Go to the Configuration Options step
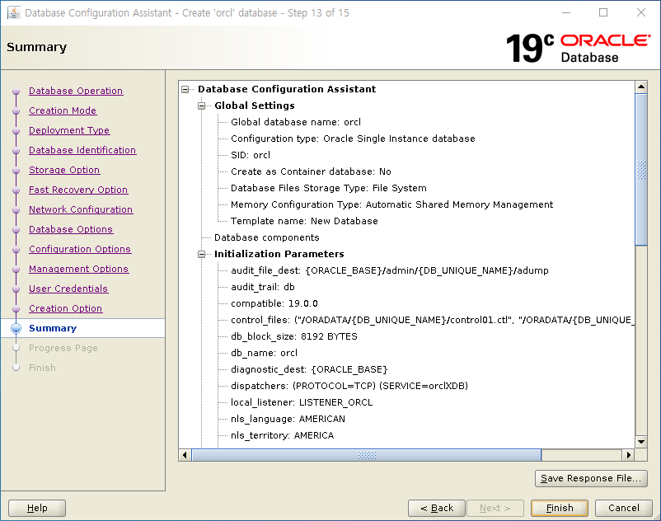 tap(80, 249)
